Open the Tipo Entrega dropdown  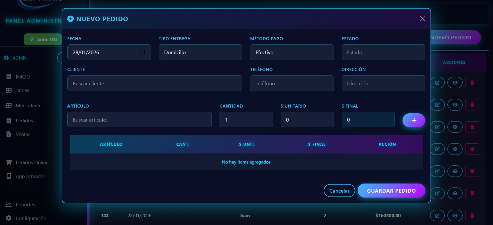click(200, 52)
